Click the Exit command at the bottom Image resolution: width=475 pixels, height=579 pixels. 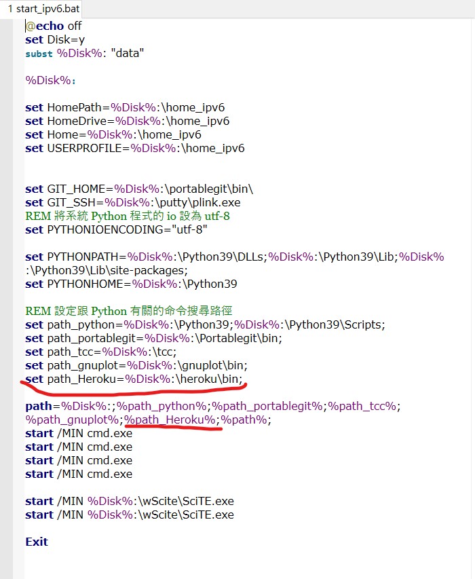coord(37,542)
